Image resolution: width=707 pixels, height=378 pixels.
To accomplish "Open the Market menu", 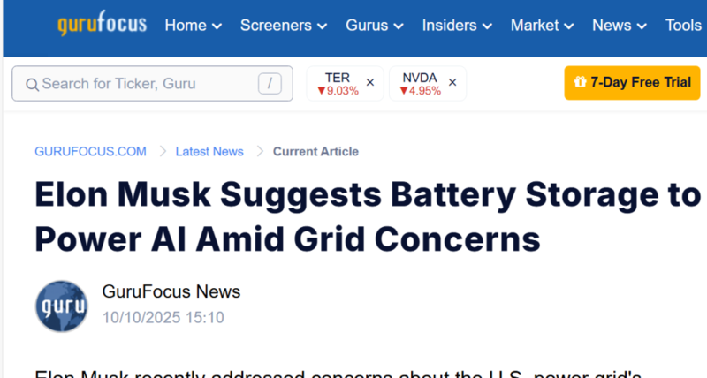I will [542, 25].
